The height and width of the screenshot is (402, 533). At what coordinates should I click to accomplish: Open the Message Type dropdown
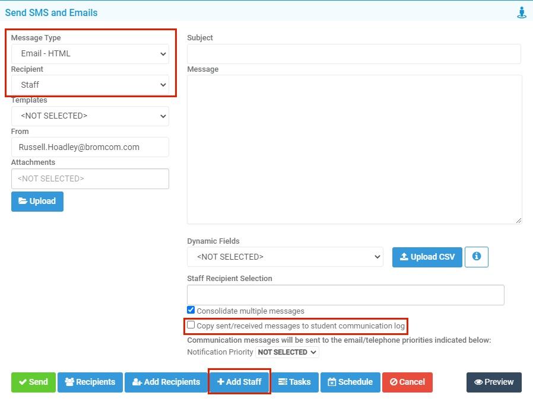click(90, 53)
